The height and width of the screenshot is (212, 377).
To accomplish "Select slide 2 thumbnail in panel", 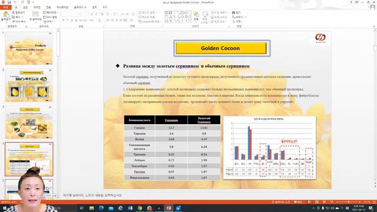I will click(29, 85).
